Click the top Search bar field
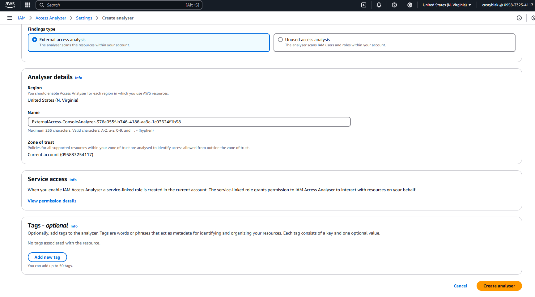This screenshot has width=535, height=297. point(119,5)
